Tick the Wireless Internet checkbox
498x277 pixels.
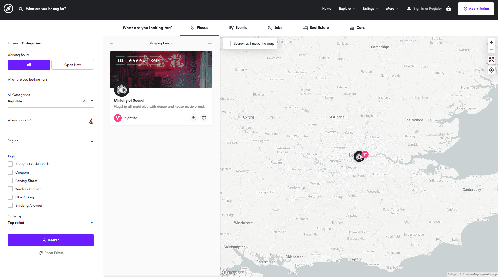[10, 189]
